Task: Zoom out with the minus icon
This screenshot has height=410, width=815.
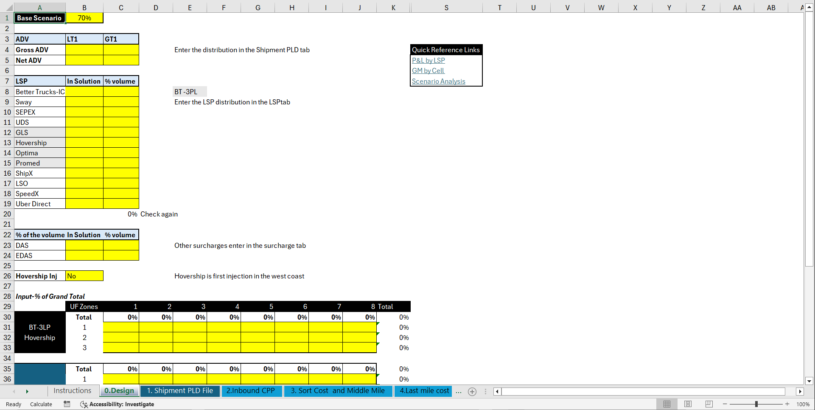Action: click(x=725, y=404)
